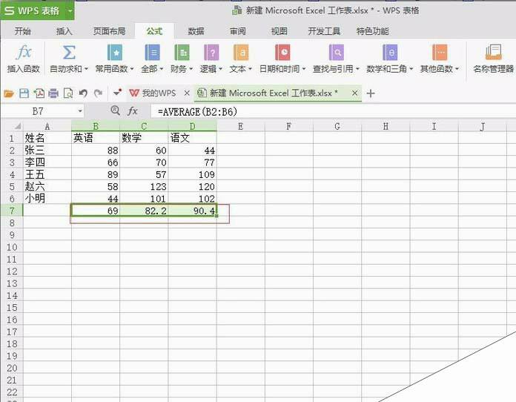Click the fx icon next to formula bar

132,111
